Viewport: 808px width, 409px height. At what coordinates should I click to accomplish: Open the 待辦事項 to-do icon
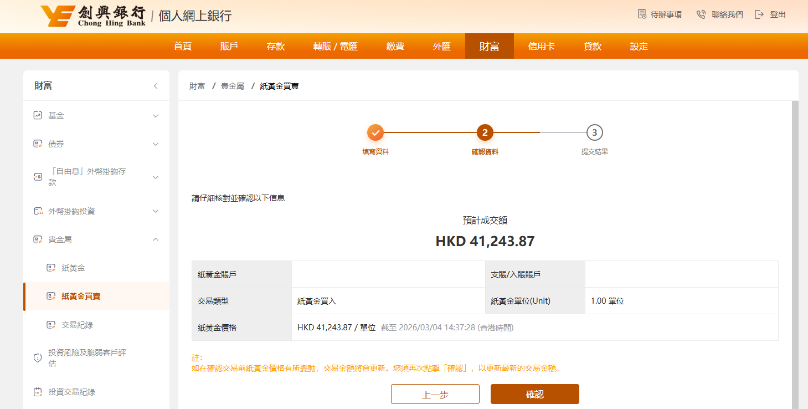642,14
